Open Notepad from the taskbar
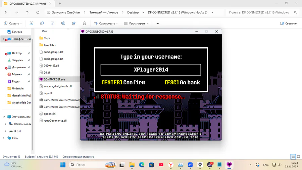Image resolution: width=302 pixels, height=170 pixels. (x=219, y=165)
